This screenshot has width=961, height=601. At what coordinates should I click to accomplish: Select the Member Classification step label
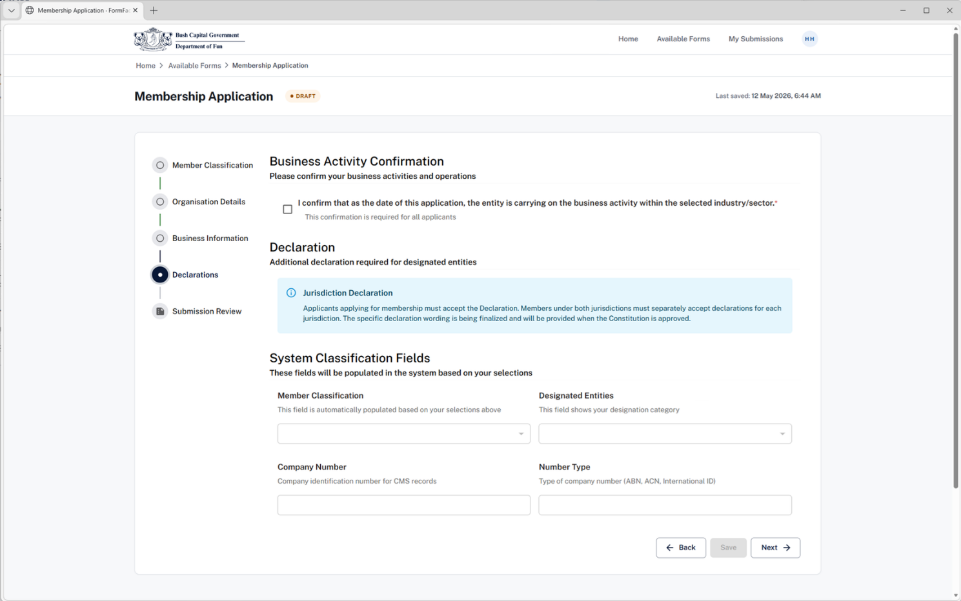pyautogui.click(x=212, y=165)
